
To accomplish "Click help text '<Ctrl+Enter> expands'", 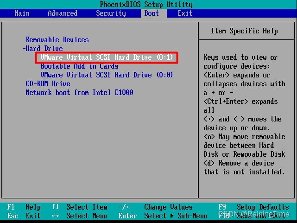I will pyautogui.click(x=240, y=102).
